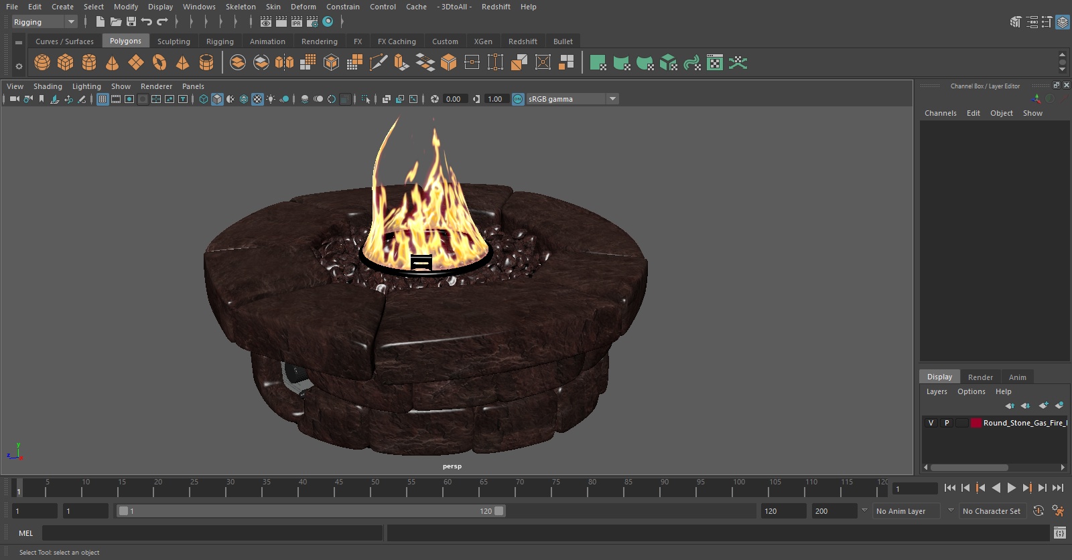1072x560 pixels.
Task: Click the Save scene icon
Action: pyautogui.click(x=131, y=22)
